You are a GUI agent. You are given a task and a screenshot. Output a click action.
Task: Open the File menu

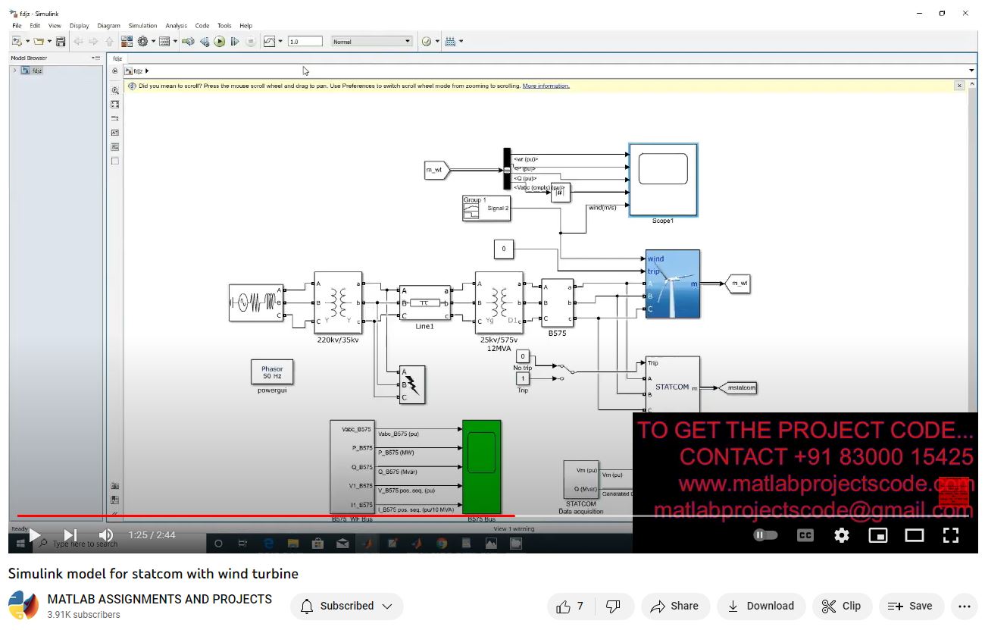17,26
